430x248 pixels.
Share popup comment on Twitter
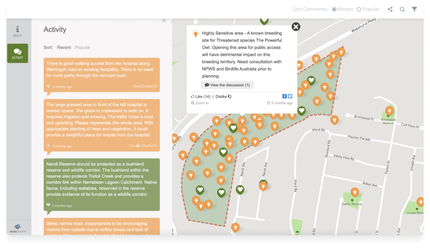290,96
